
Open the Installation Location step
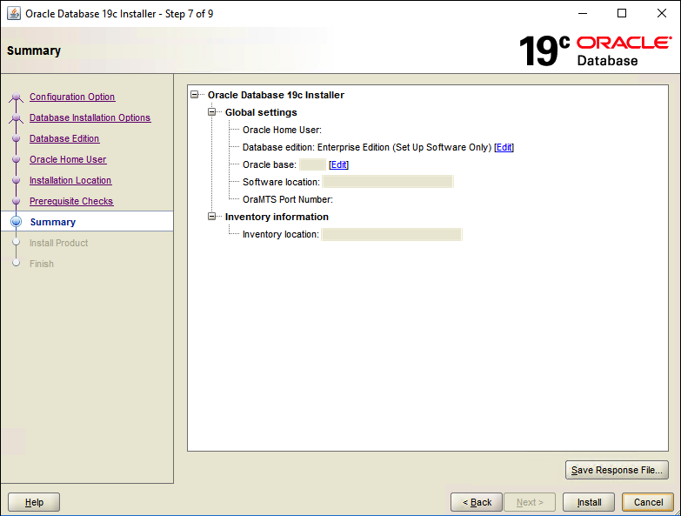[70, 180]
